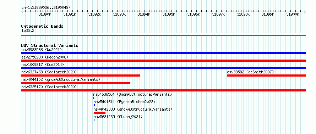Click the 31897k ruler tick label
This screenshot has height=134, width=316.
pos(218,14)
